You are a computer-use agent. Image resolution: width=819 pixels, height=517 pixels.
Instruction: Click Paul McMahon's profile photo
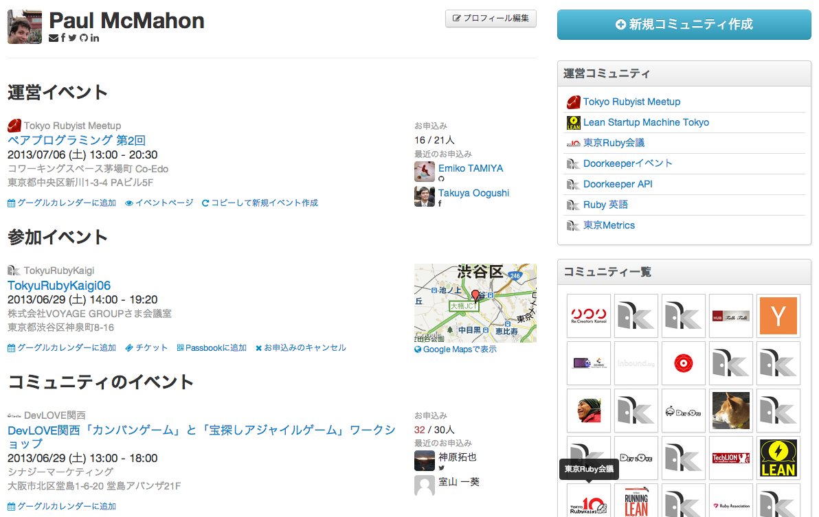(x=25, y=27)
